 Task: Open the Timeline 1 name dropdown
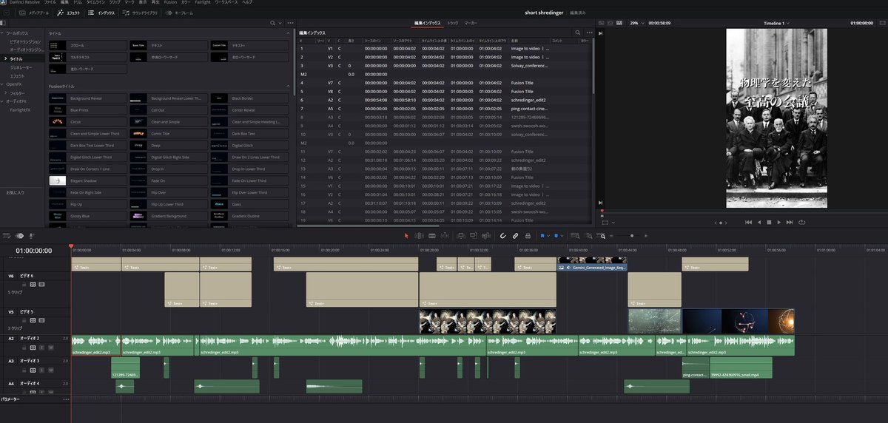(x=776, y=24)
